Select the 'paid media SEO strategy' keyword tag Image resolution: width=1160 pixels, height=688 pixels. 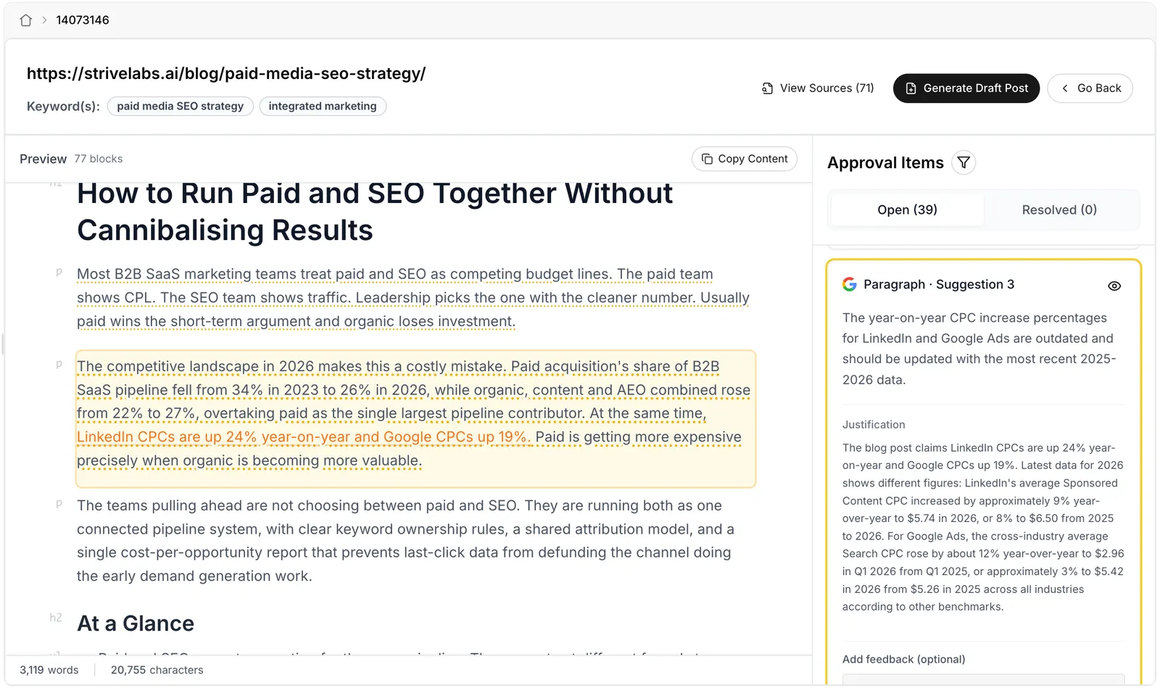pyautogui.click(x=181, y=107)
